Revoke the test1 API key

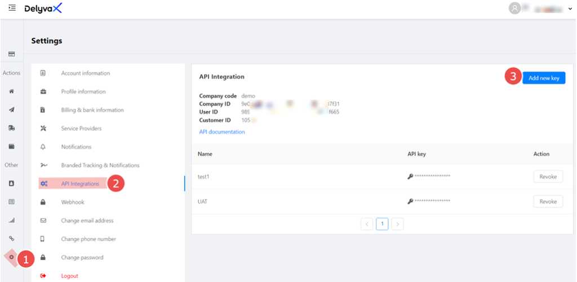548,177
